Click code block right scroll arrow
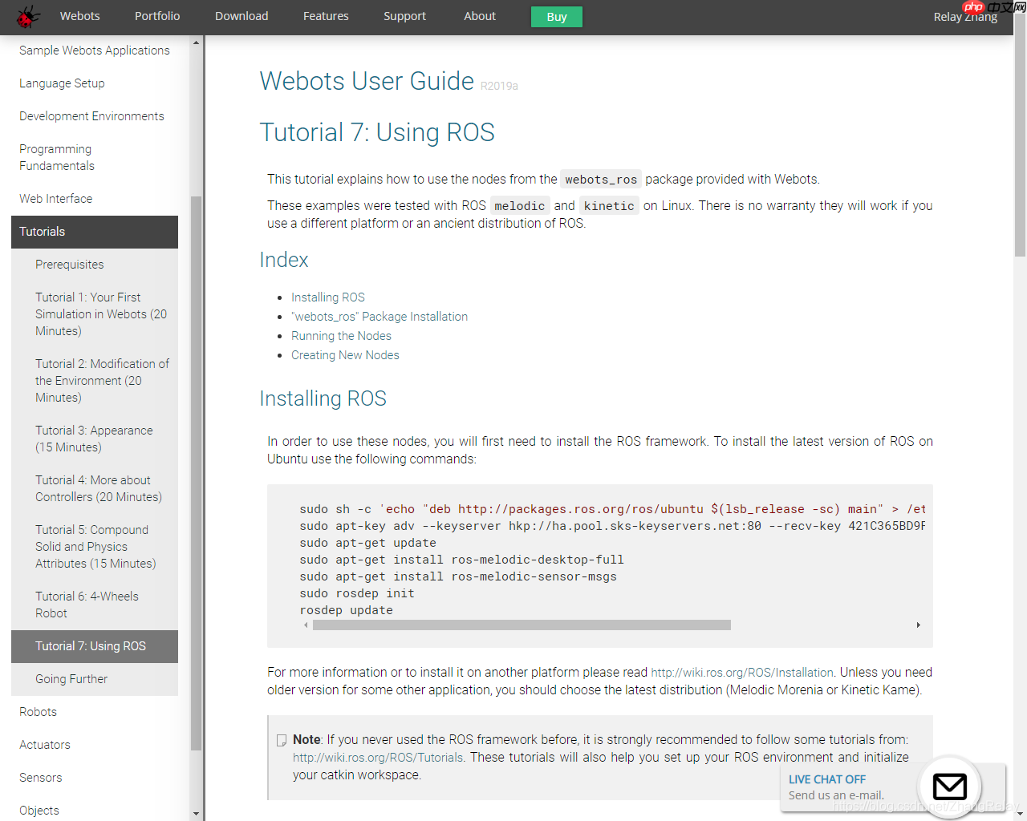The width and height of the screenshot is (1027, 821). coord(918,625)
